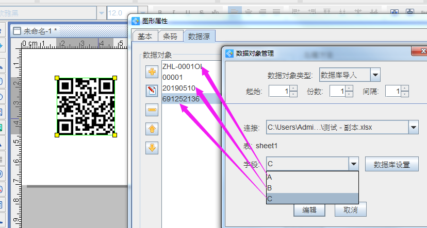Switch to the 基本 tab
This screenshot has height=228, width=427.
(x=145, y=36)
